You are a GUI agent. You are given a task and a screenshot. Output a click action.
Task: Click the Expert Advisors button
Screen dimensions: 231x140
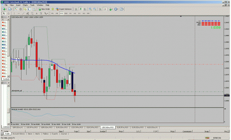[64, 9]
